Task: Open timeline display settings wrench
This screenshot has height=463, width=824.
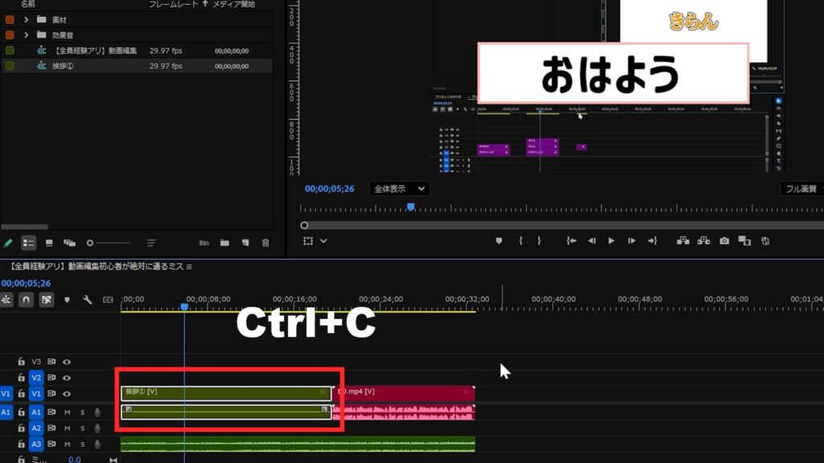Action: coord(87,300)
